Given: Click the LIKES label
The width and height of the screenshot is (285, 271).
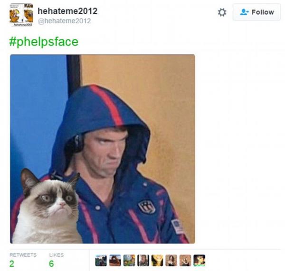Looking at the screenshot, I should 57,255.
